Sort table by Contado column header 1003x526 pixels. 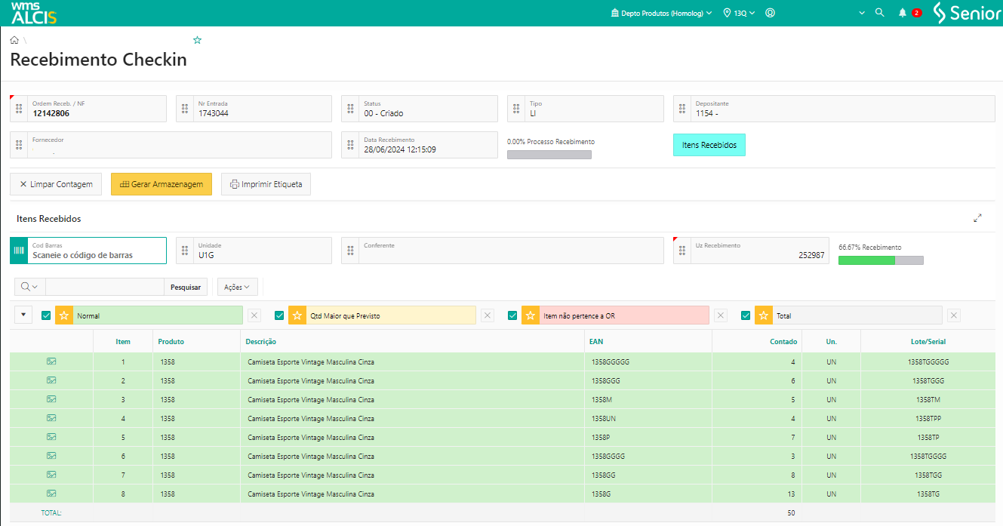pos(783,342)
